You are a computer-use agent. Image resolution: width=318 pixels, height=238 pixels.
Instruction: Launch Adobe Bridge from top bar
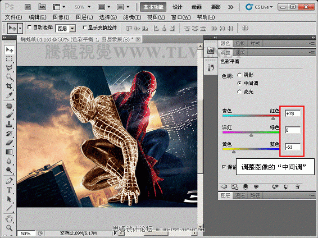click(28, 7)
